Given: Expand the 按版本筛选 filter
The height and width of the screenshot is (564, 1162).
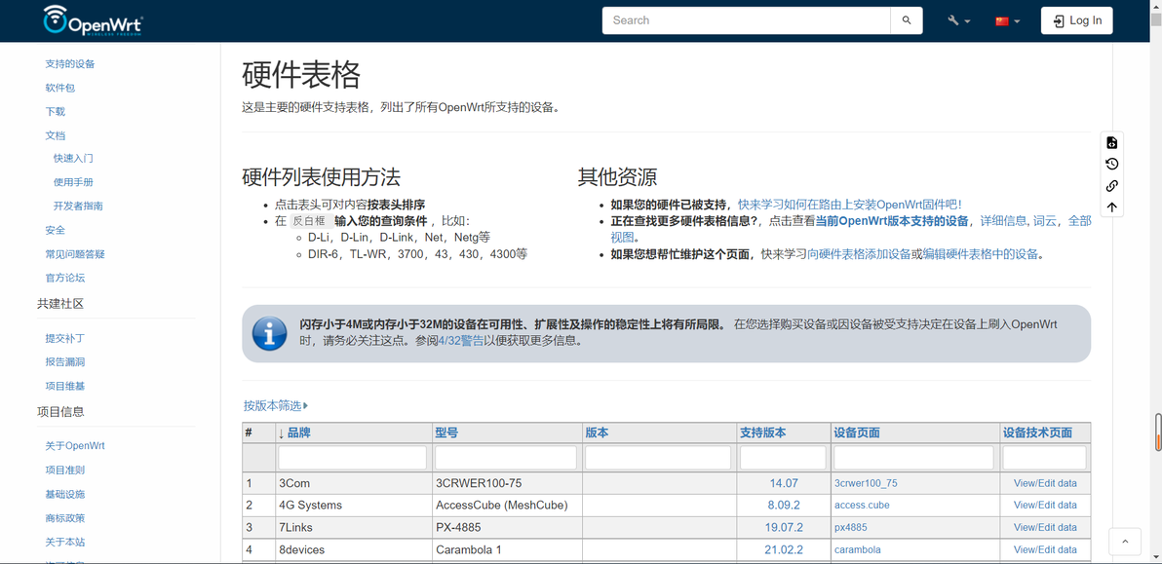Looking at the screenshot, I should coord(276,405).
